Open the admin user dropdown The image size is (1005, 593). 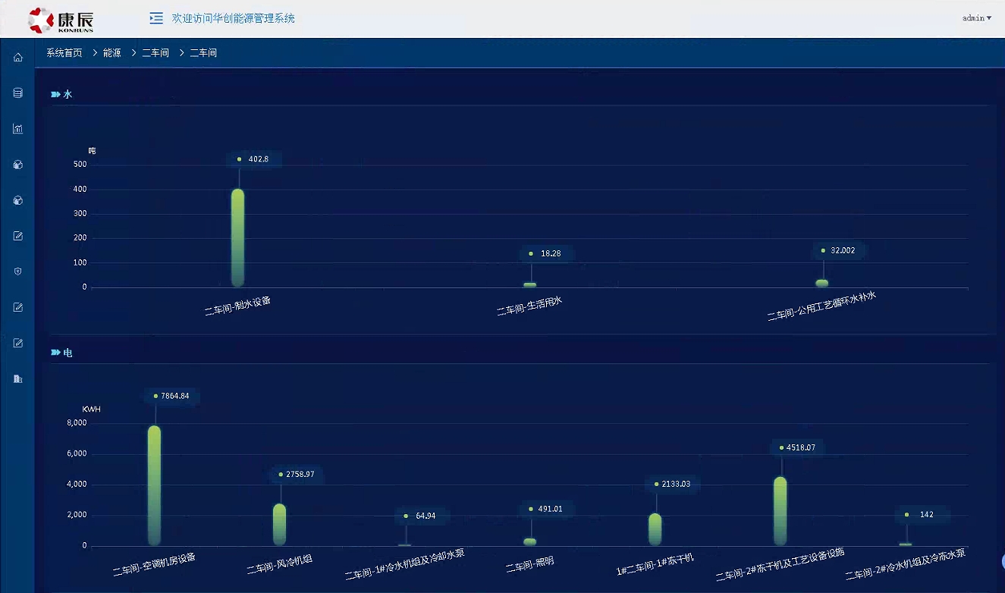(976, 18)
